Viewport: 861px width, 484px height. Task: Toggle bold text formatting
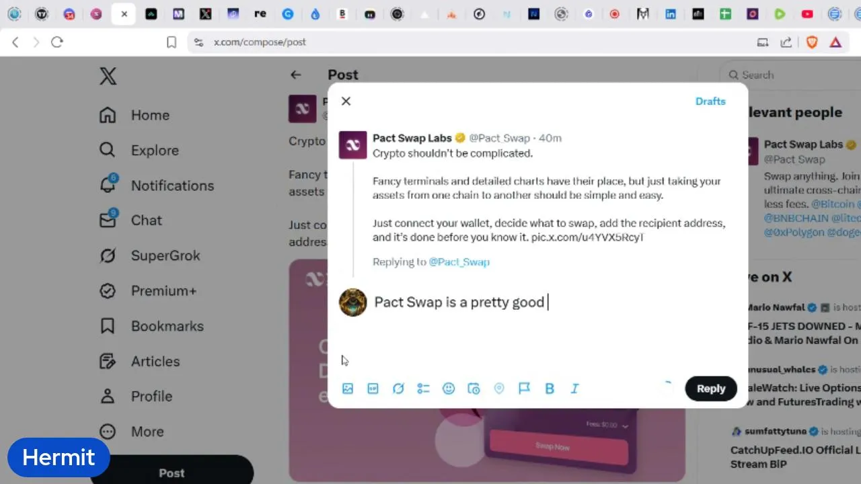(x=550, y=389)
